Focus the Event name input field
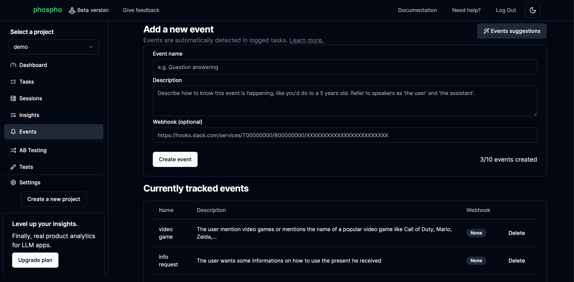This screenshot has width=574, height=282. 345,67
